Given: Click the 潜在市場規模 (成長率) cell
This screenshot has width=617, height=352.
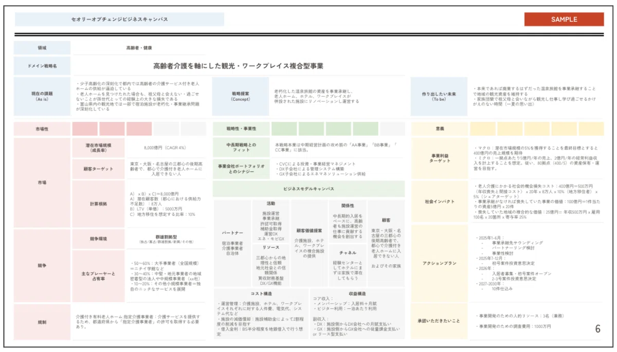Looking at the screenshot, I should [x=98, y=148].
